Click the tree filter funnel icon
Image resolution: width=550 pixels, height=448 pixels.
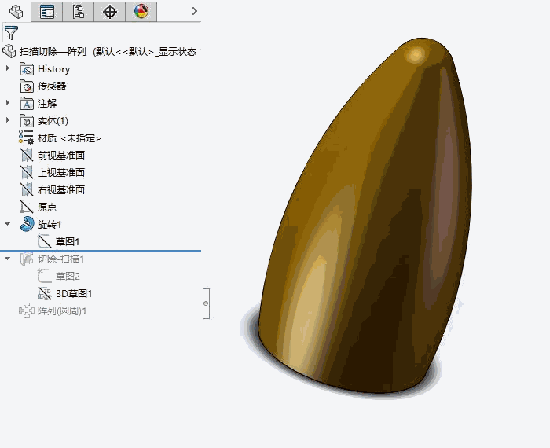coord(11,33)
